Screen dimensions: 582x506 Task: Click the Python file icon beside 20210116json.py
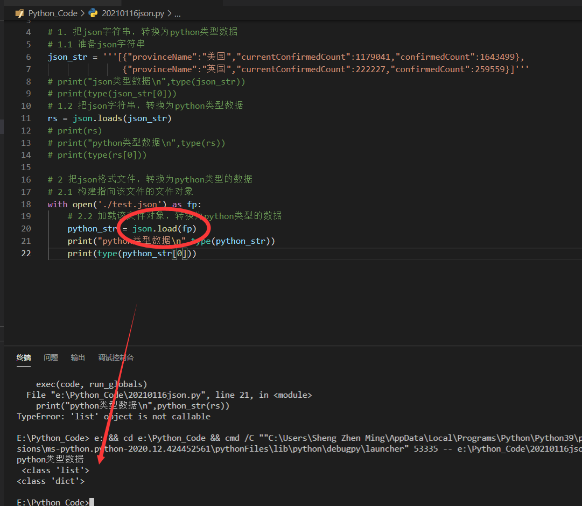[x=93, y=13]
